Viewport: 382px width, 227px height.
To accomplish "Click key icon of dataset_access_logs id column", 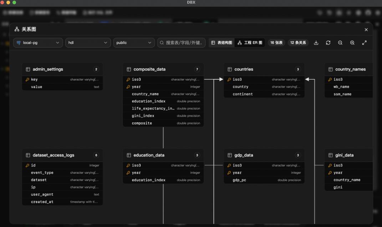I will click(27, 166).
